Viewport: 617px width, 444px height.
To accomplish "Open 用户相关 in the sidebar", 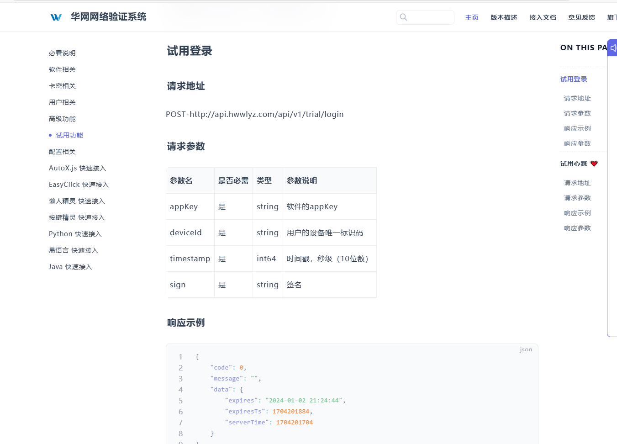I will pos(62,102).
